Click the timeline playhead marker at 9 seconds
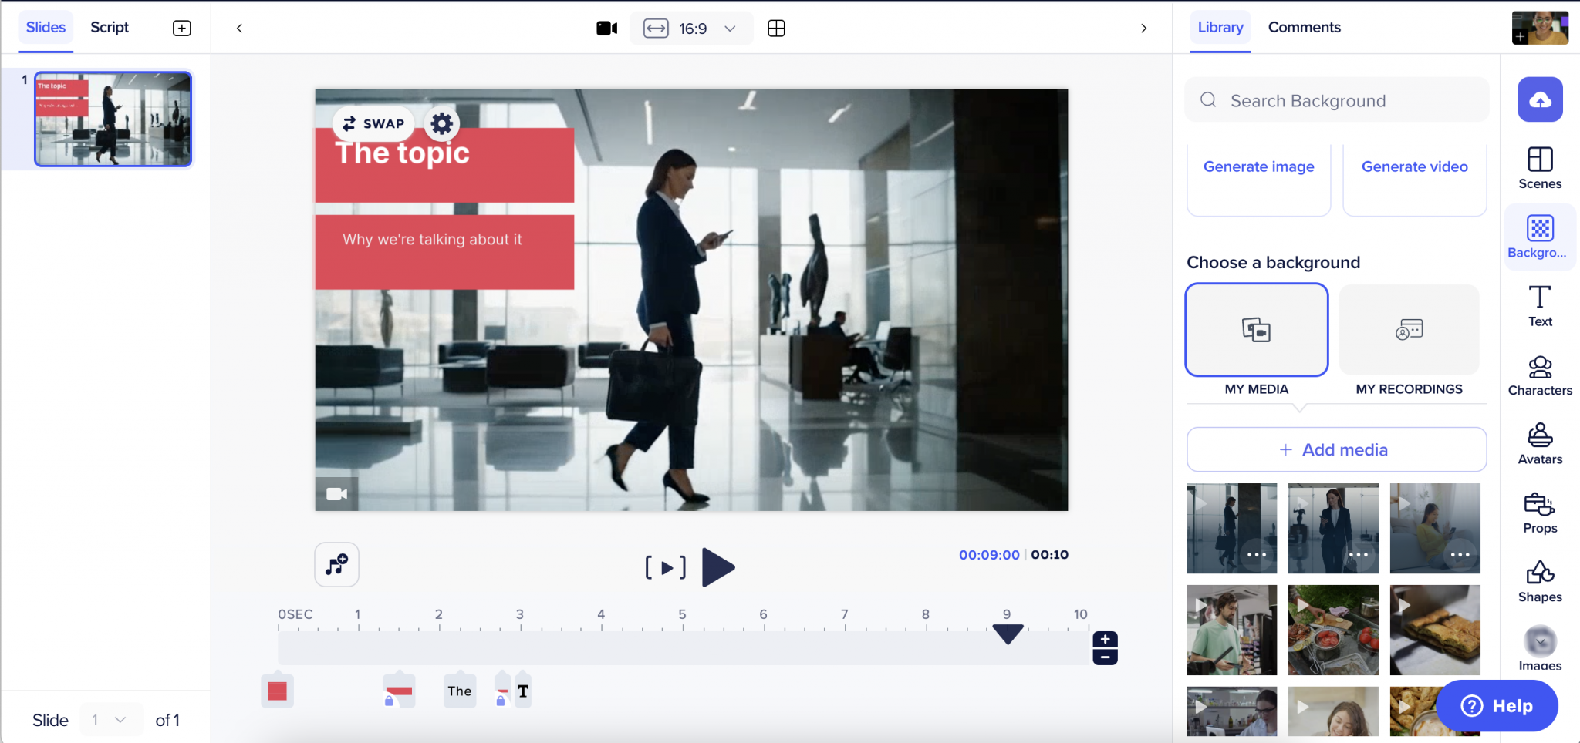 click(x=1008, y=634)
